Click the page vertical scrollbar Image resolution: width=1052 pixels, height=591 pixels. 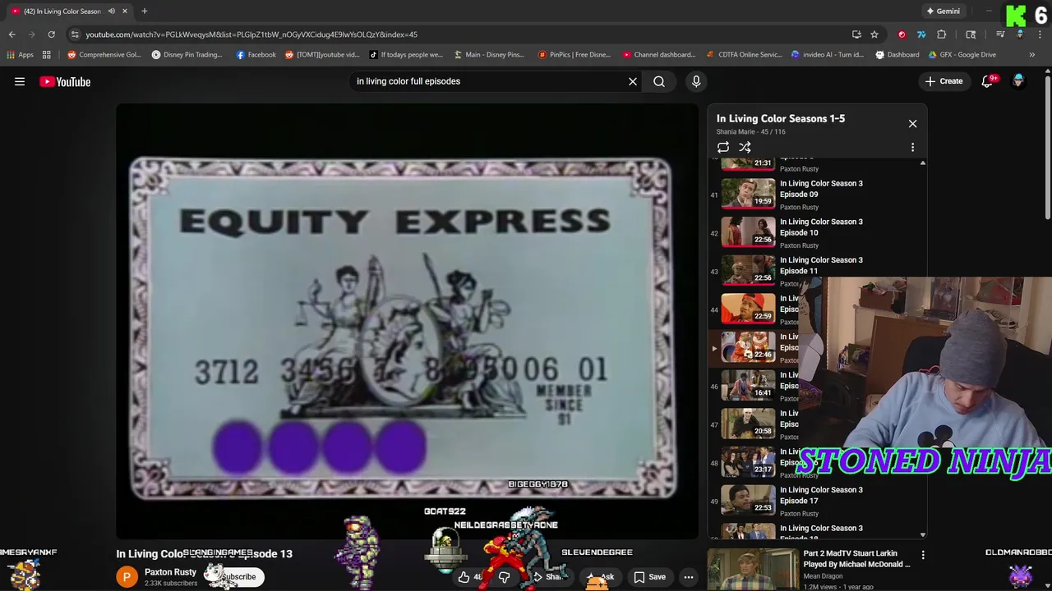click(1048, 148)
